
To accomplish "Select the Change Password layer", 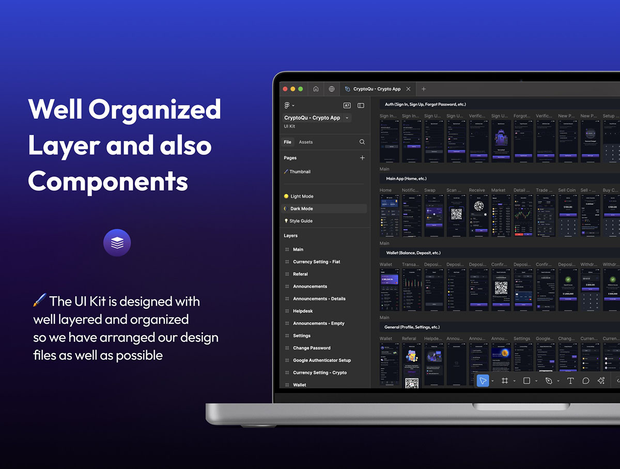I will pyautogui.click(x=312, y=348).
